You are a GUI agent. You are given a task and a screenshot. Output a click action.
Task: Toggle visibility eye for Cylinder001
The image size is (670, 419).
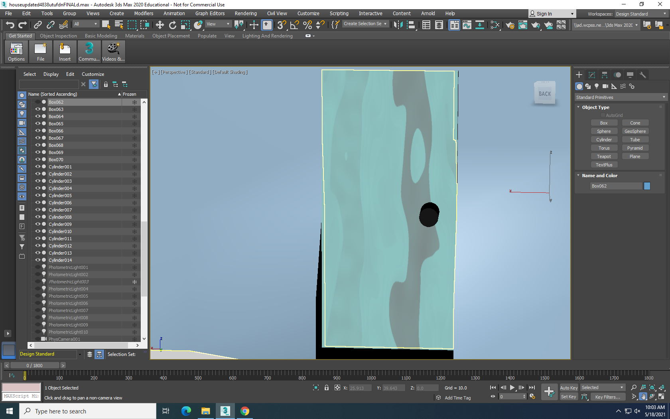(x=38, y=166)
